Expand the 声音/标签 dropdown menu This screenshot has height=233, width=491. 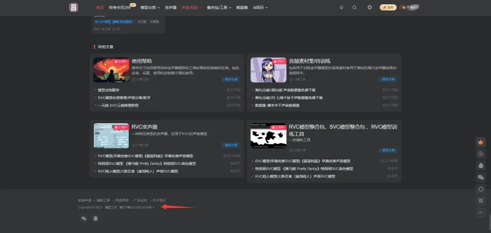point(191,7)
